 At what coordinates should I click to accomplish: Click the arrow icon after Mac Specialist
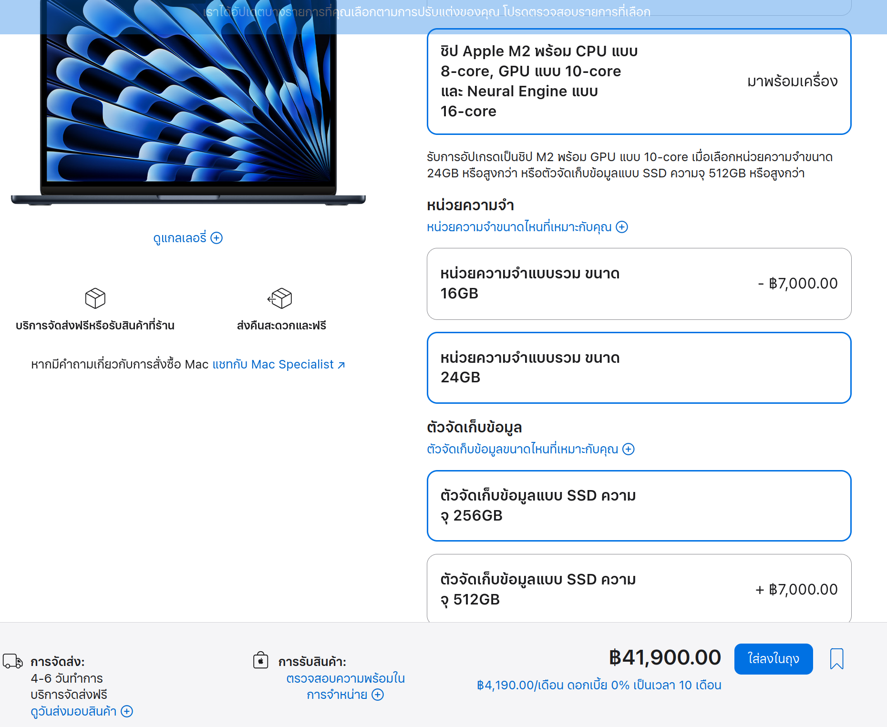341,365
